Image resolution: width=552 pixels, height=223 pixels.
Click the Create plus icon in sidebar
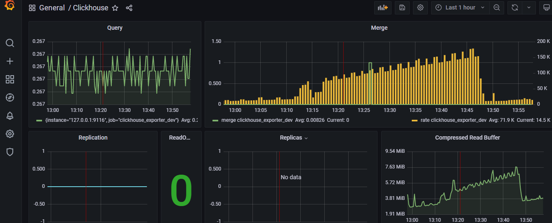10,61
